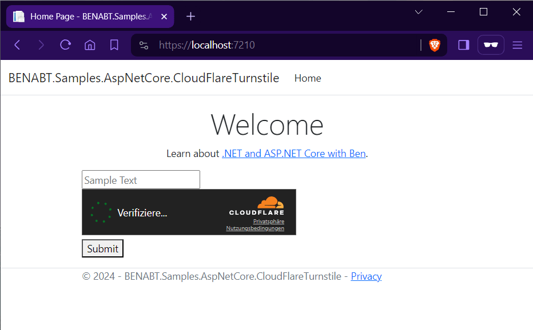This screenshot has height=330, width=533.
Task: Close the Home Page tab
Action: 165,17
